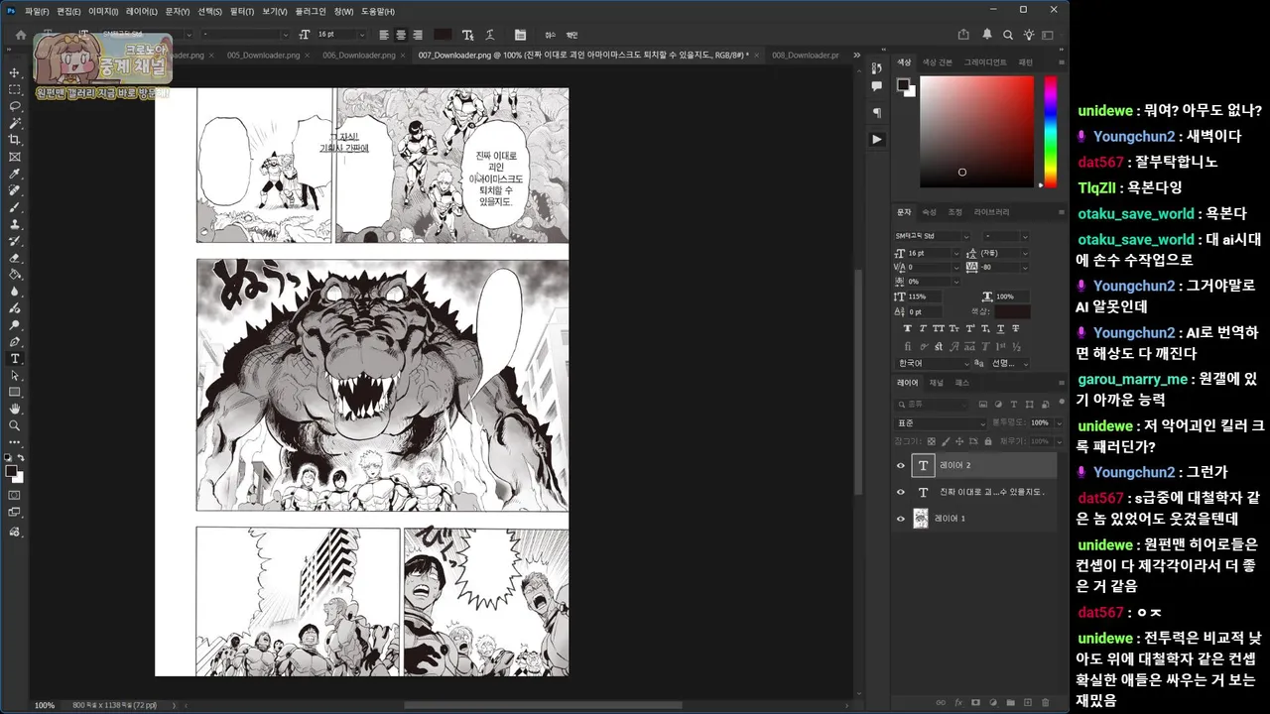Create a new layer
Viewport: 1270px width, 714px height.
pyautogui.click(x=1027, y=702)
